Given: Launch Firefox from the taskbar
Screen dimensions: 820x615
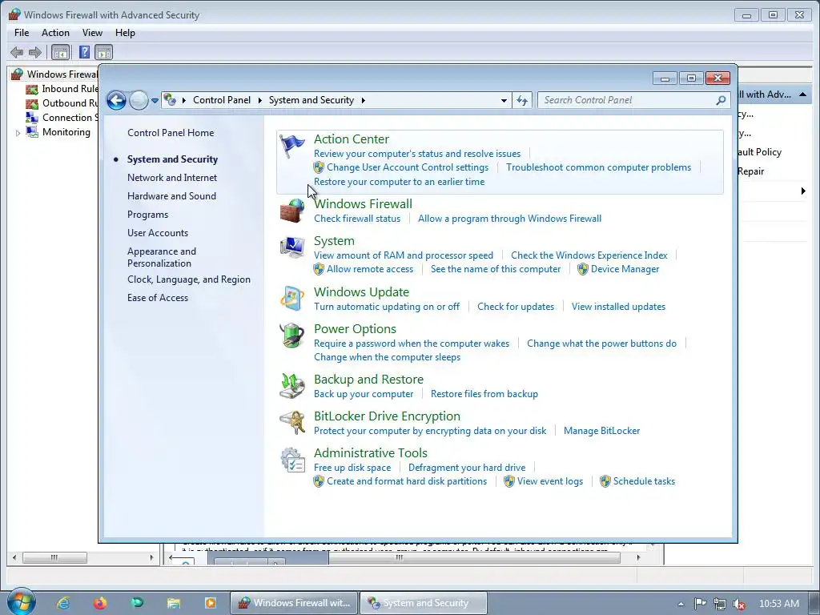Looking at the screenshot, I should (100, 603).
